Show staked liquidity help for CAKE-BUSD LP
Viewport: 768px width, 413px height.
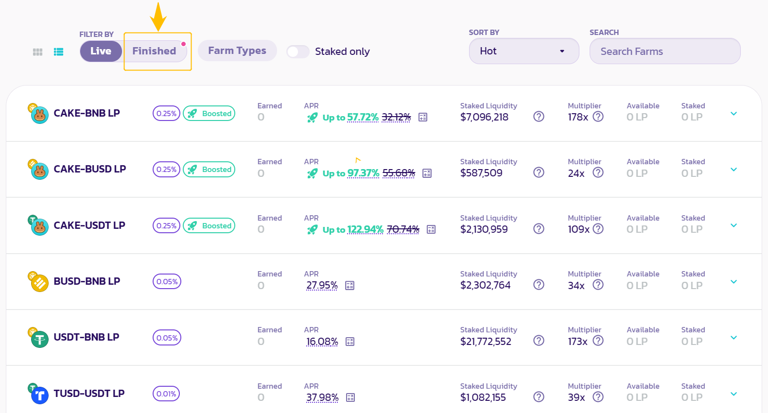[x=539, y=172]
